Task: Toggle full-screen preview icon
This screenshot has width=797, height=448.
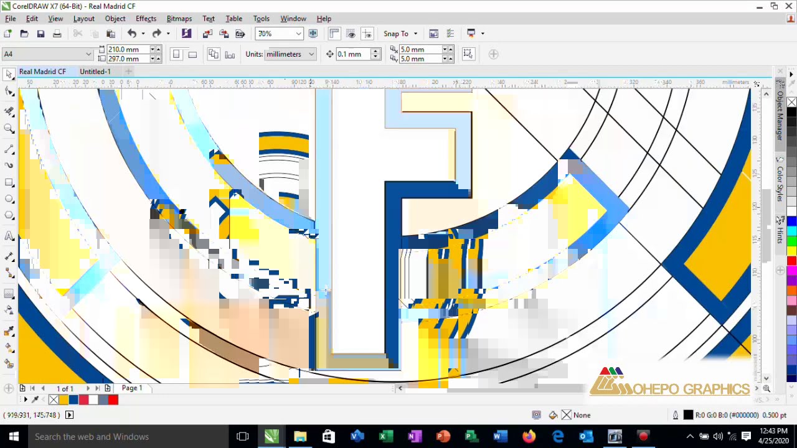Action: tap(313, 34)
